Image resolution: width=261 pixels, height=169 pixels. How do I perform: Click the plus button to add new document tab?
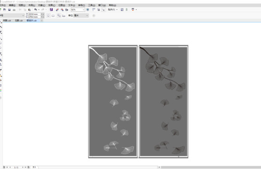[x=42, y=21]
